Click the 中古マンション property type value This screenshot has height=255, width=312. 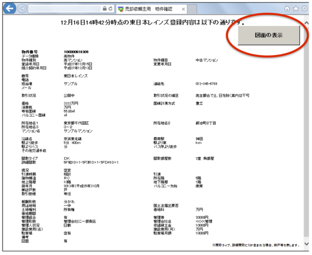pyautogui.click(x=207, y=60)
